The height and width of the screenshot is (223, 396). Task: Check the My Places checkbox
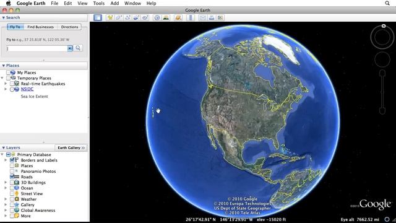(8, 72)
